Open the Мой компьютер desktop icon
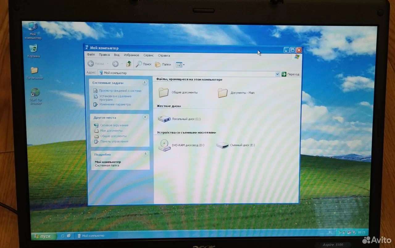Screen dimensions: 395x248 [33, 31]
